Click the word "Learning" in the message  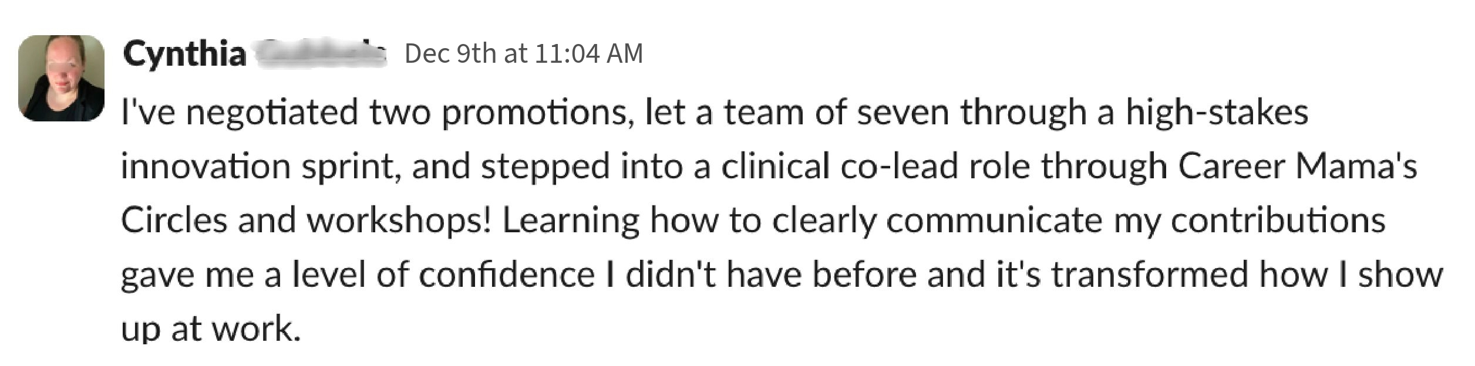click(x=570, y=221)
